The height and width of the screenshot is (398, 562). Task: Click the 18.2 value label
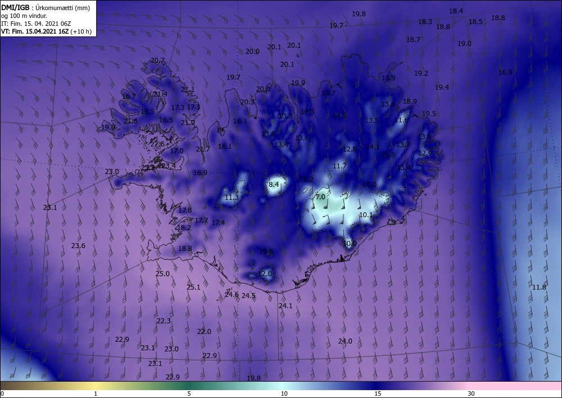pos(184,228)
